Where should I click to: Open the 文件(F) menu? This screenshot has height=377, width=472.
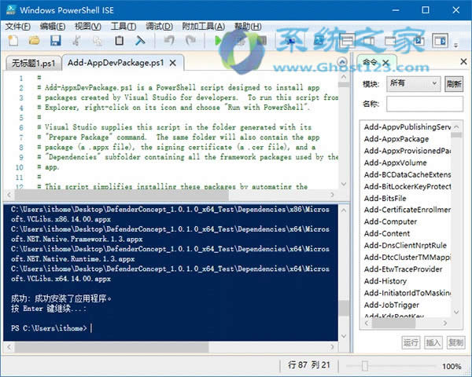coord(17,26)
